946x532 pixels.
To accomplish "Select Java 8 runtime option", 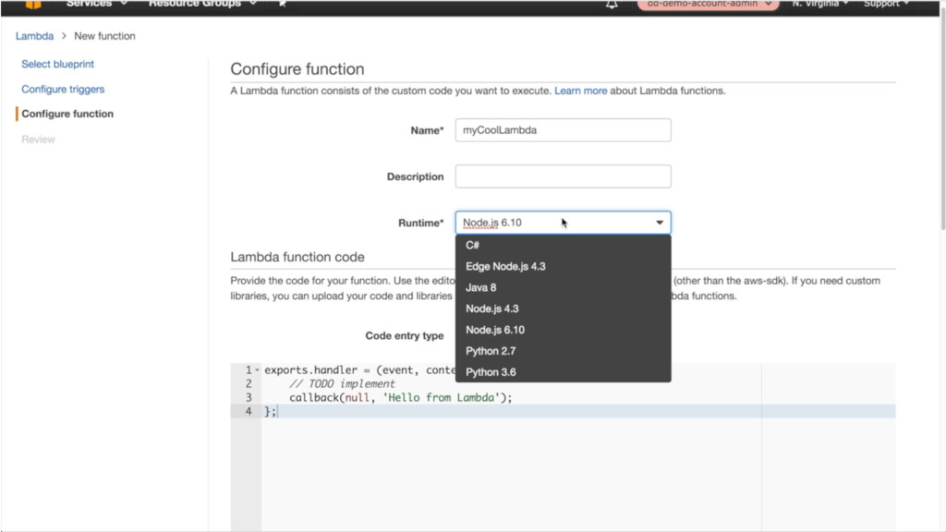I will 481,287.
